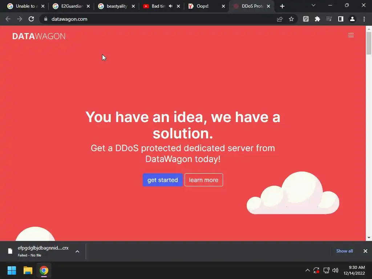The width and height of the screenshot is (372, 279).
Task: Open the network tray icon
Action: 327,270
